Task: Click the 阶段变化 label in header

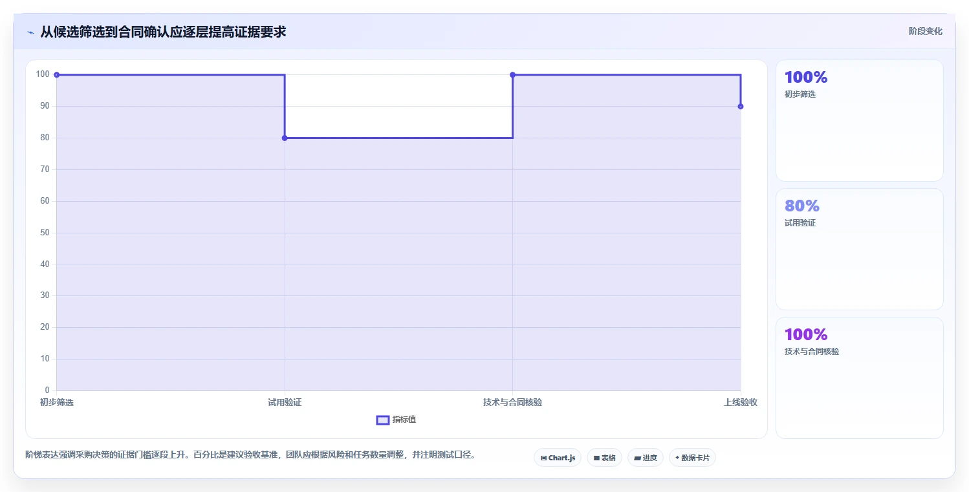Action: [x=926, y=31]
